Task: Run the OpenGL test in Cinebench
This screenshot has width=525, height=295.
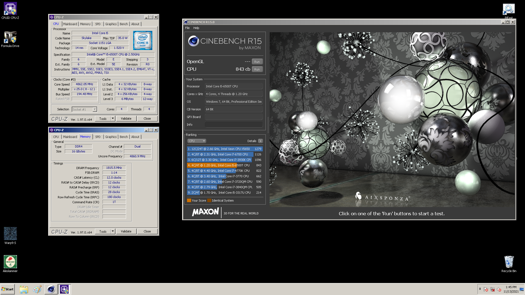Action: click(x=257, y=62)
